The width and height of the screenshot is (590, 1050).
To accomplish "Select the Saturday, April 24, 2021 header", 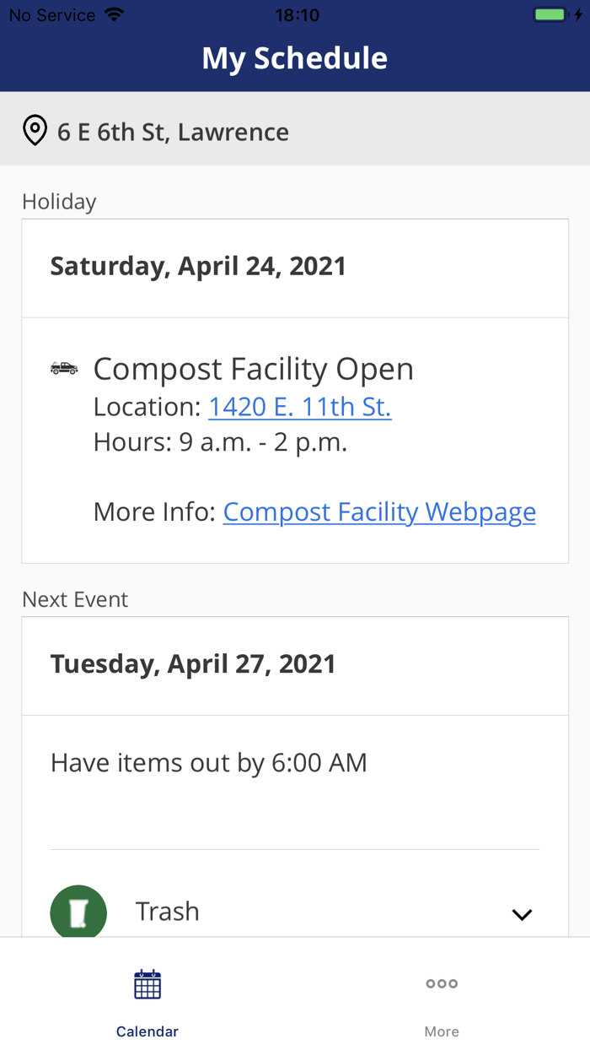I will pos(198,266).
